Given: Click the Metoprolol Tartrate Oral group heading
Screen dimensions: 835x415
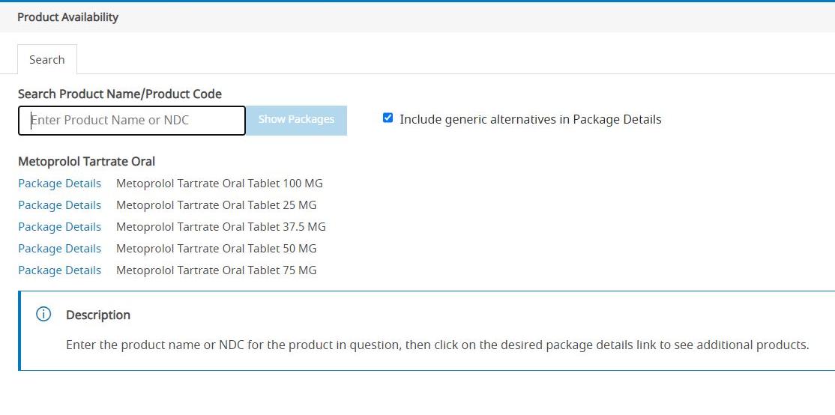Looking at the screenshot, I should (86, 162).
